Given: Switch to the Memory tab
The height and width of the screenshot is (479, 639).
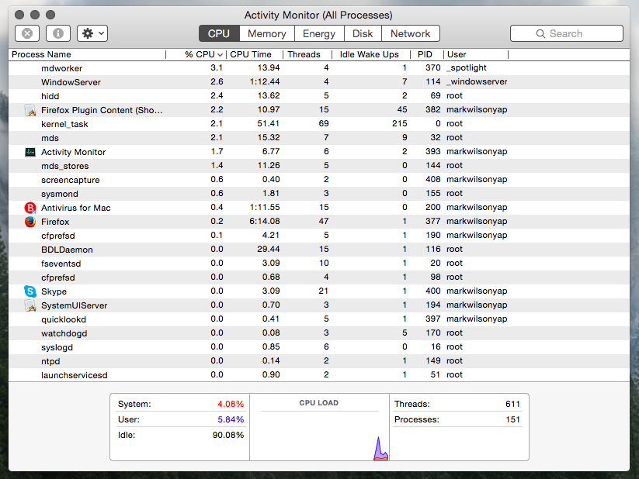Looking at the screenshot, I should click(266, 33).
